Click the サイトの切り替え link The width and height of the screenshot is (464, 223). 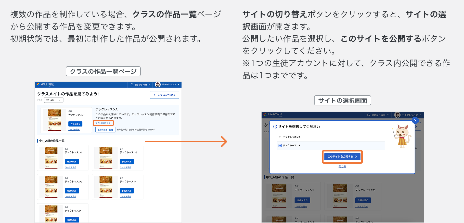point(103,123)
